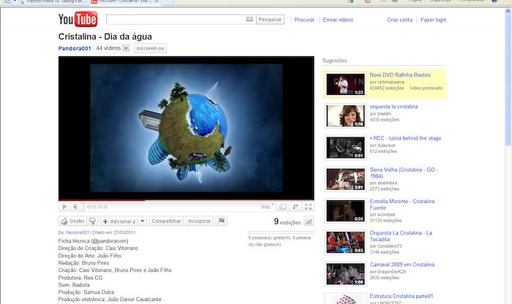Click the rafinhabastos channel name

coord(391,82)
